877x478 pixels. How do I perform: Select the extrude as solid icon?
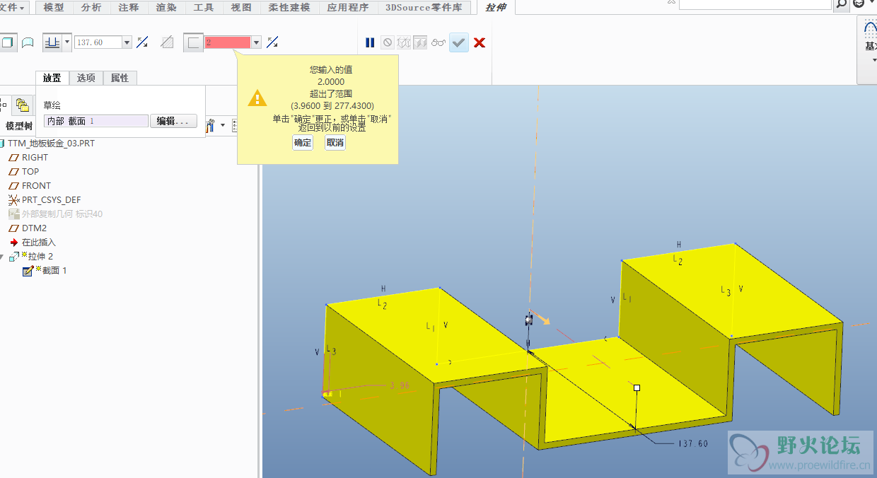[x=7, y=42]
